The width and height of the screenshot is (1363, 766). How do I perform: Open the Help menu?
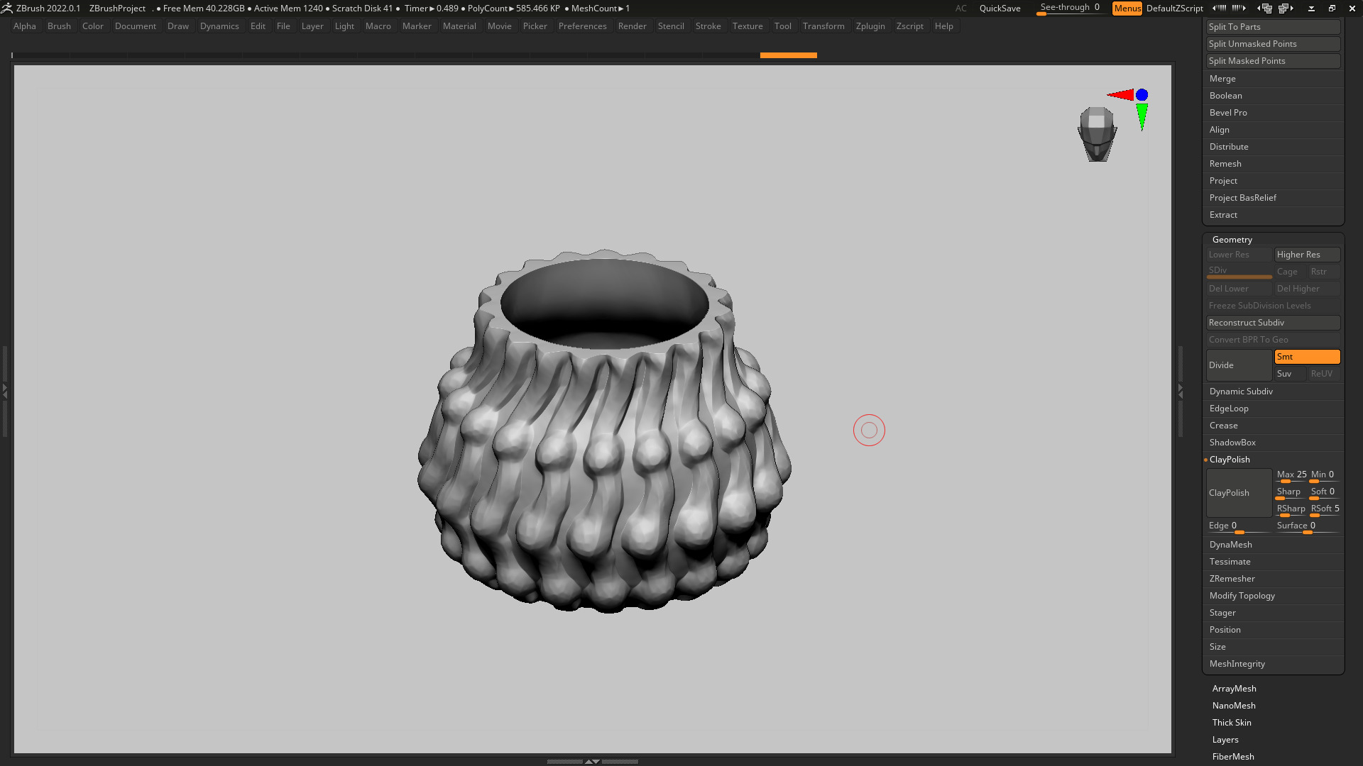pyautogui.click(x=943, y=26)
